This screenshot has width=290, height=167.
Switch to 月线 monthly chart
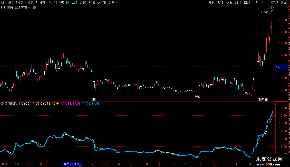pyautogui.click(x=92, y=2)
